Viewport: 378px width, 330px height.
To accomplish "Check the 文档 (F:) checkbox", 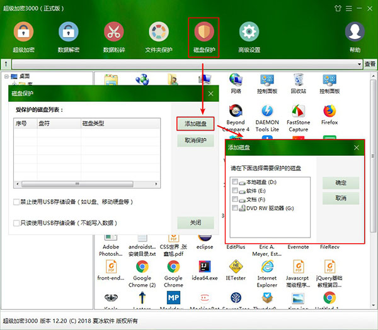I will 235,199.
